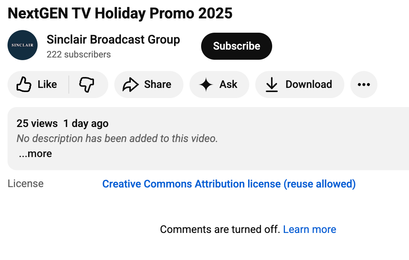Click the Download button label

click(309, 85)
